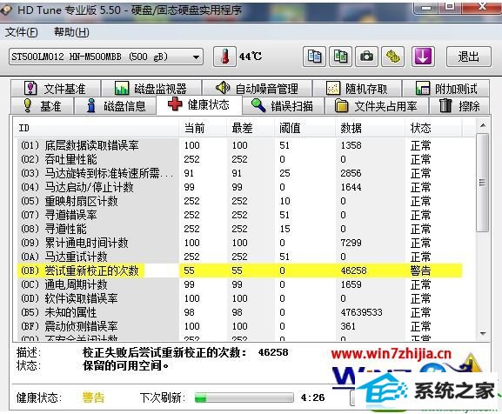Viewport: 502px width, 414px height.
Task: Open the 文件(F) menu
Action: coord(22,32)
